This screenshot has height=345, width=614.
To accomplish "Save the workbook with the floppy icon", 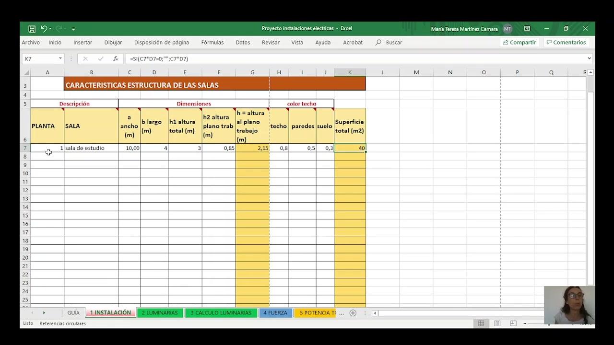I will [32, 29].
